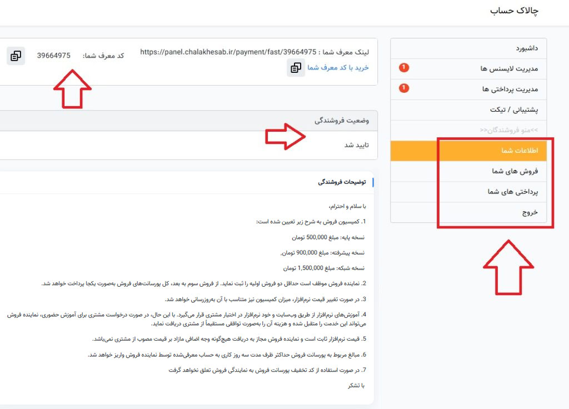The image size is (569, 409).
Task: Select referral code number 39664975
Action: 54,56
